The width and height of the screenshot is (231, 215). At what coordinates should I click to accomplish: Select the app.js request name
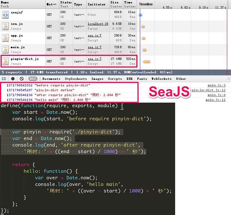coord(17,36)
